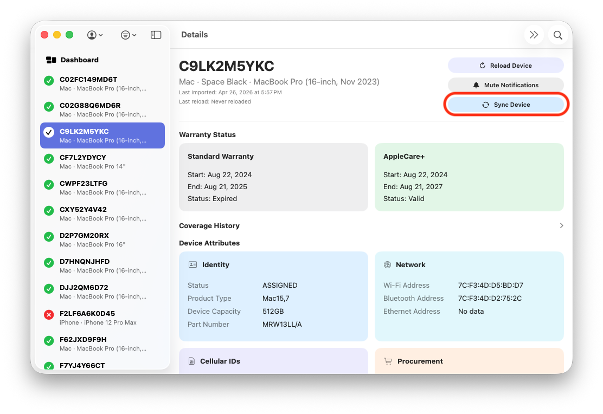Click Ethernet Address 'No data' value
Viewport: 603px width, 414px height.
[471, 312]
